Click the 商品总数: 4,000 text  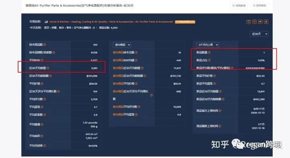108,28
